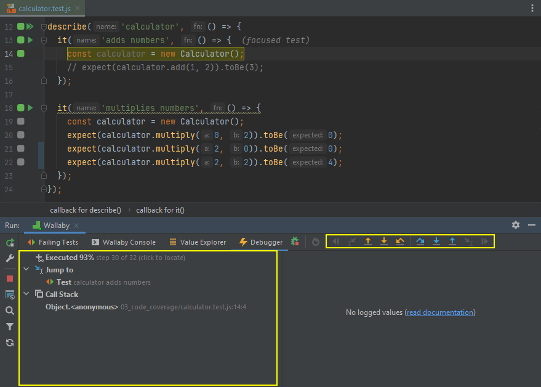Open the read documentation link
Image resolution: width=541 pixels, height=387 pixels.
click(x=440, y=312)
